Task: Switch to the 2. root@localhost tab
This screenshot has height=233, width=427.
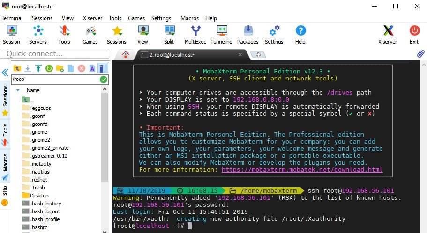Action: pos(192,55)
